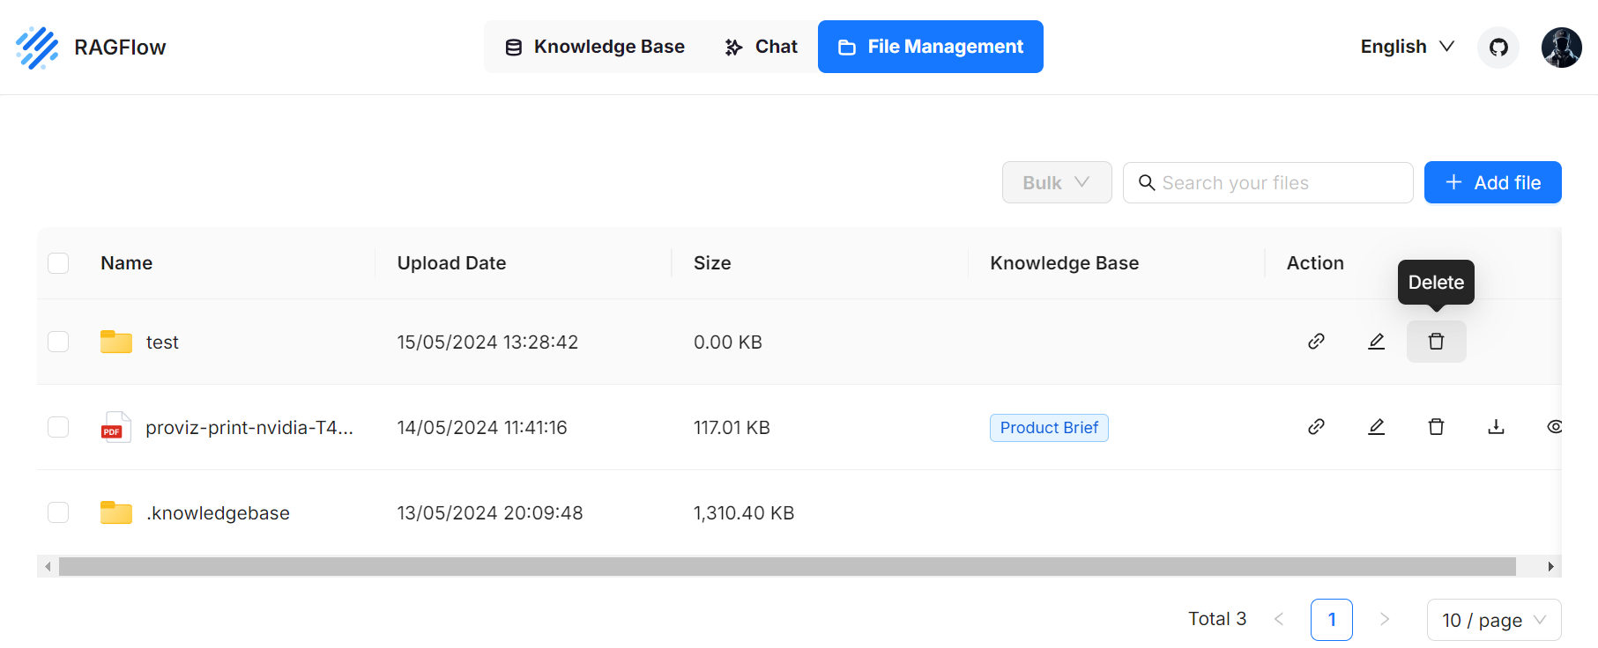Image resolution: width=1598 pixels, height=648 pixels.
Task: Toggle the select-all checkbox in table header
Action: (x=58, y=263)
